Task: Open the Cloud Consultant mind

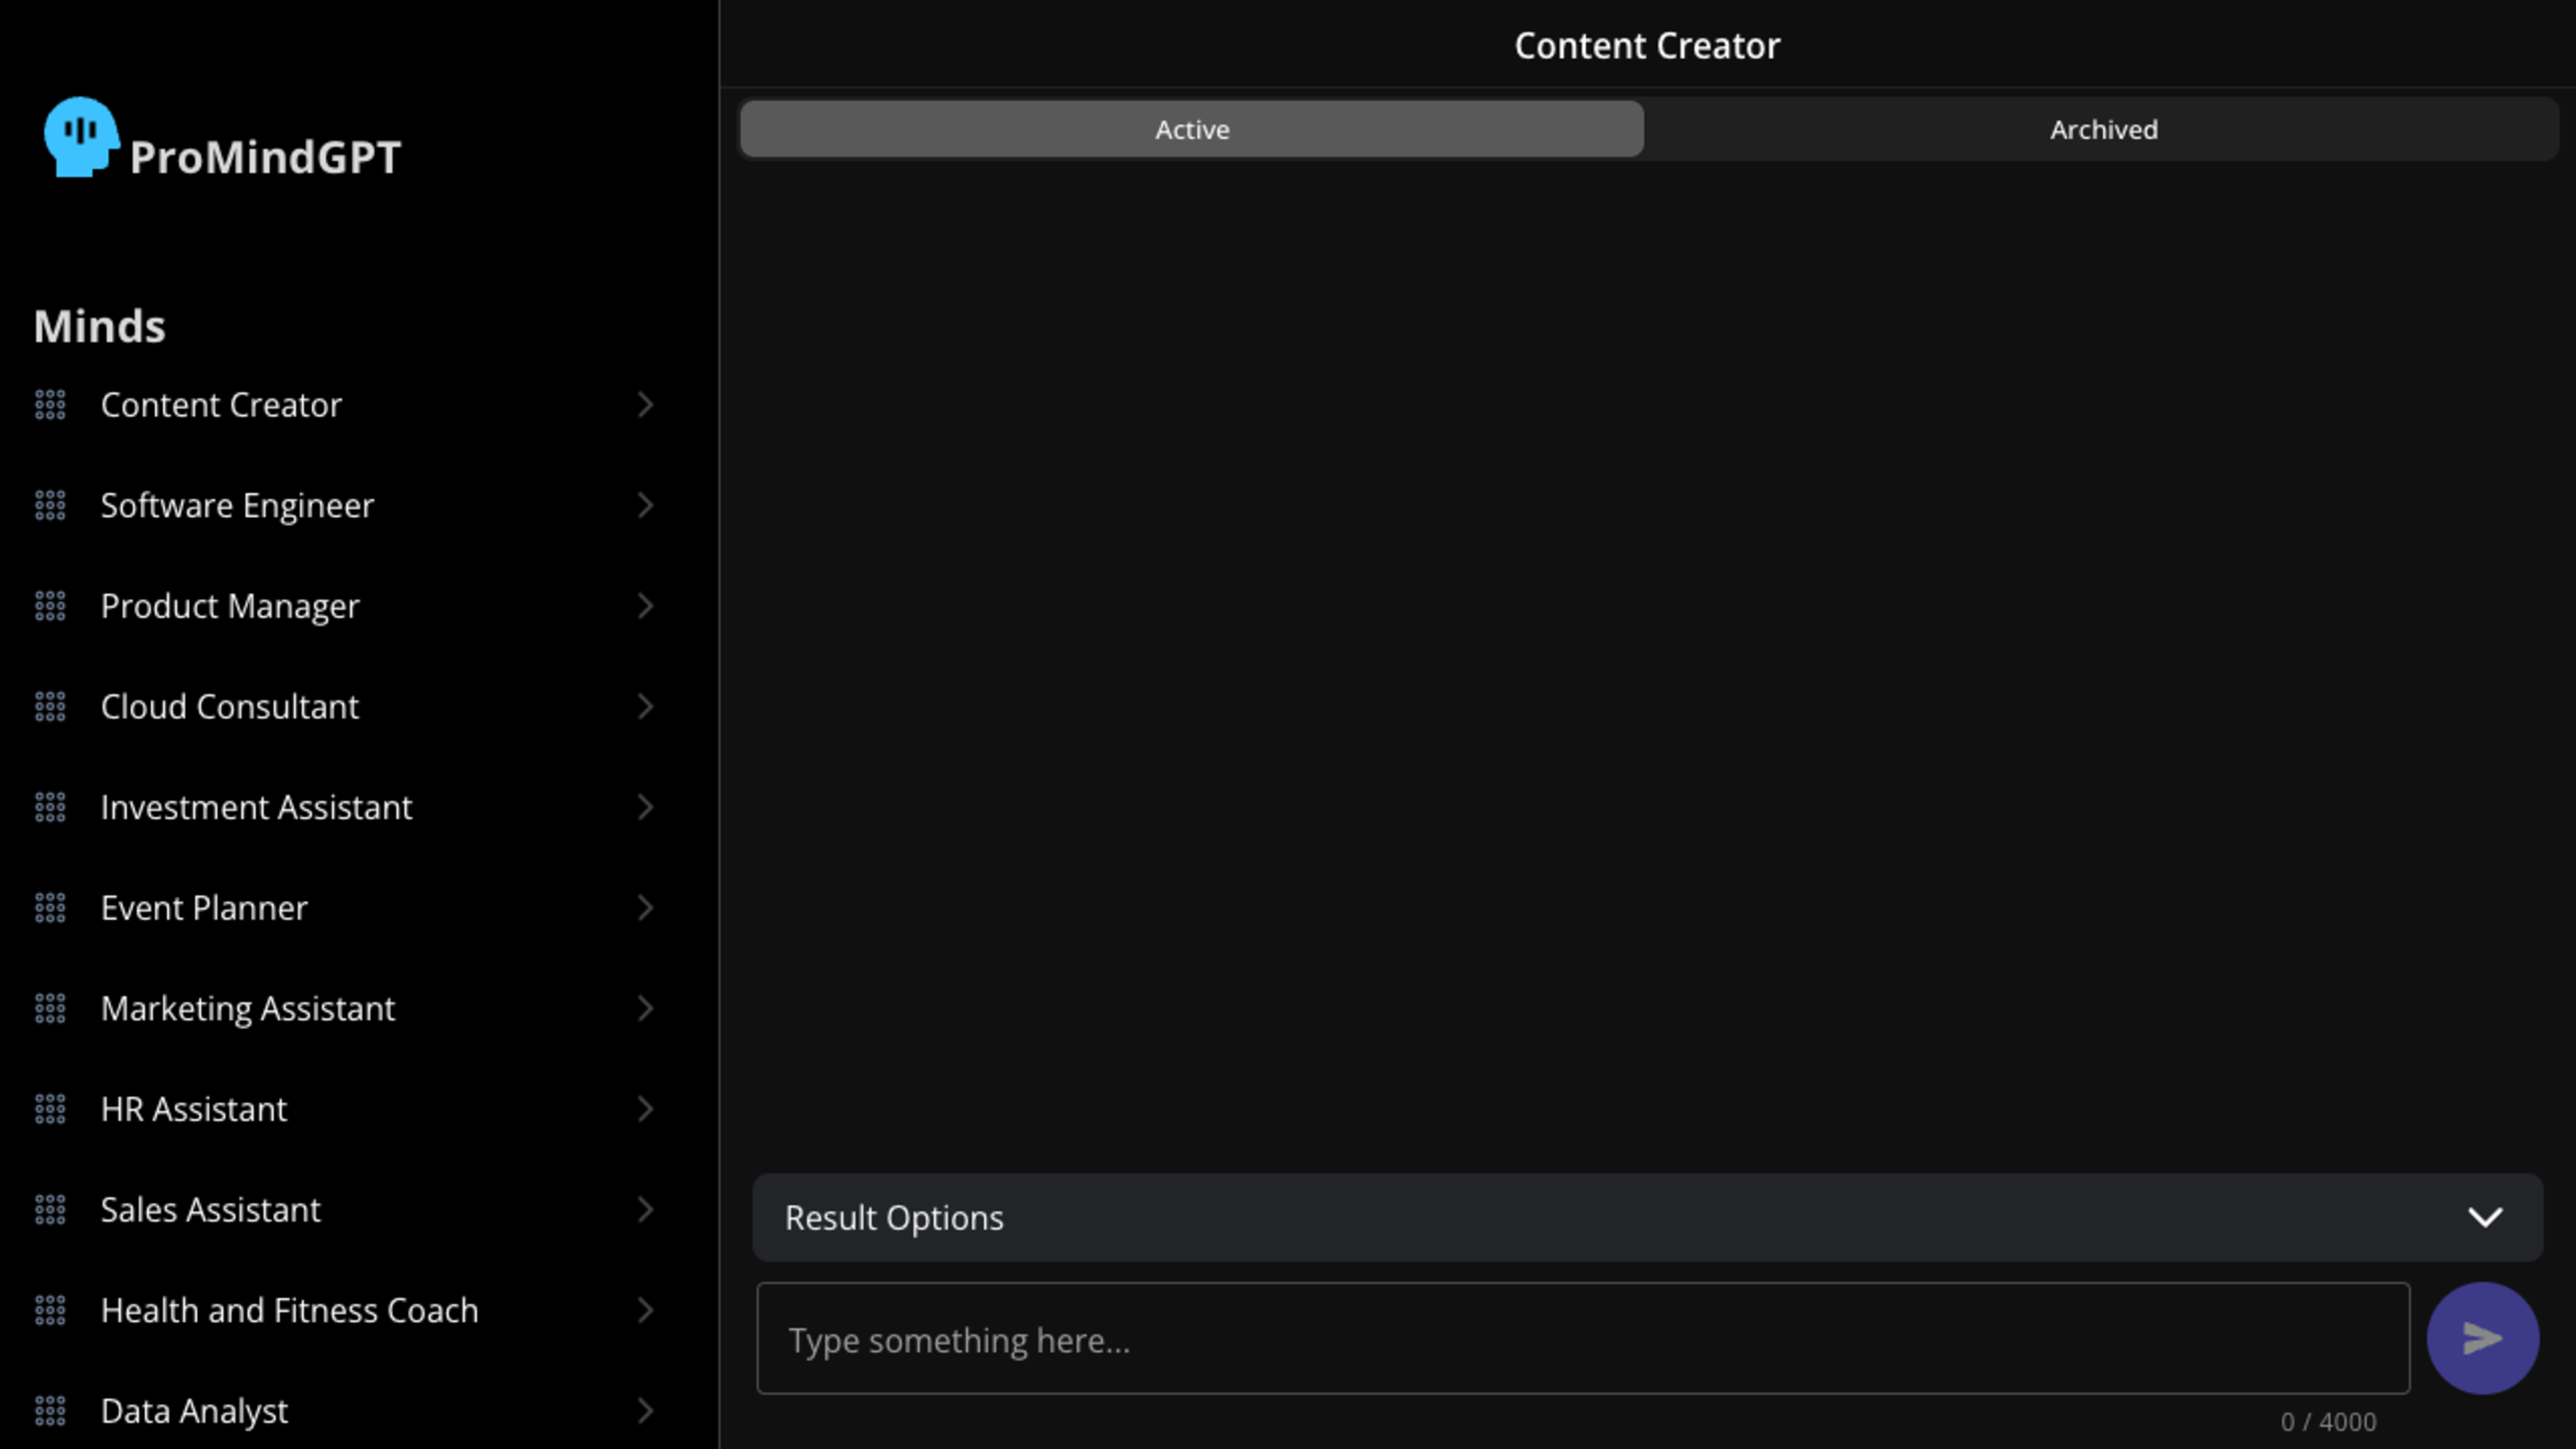Action: pyautogui.click(x=229, y=707)
